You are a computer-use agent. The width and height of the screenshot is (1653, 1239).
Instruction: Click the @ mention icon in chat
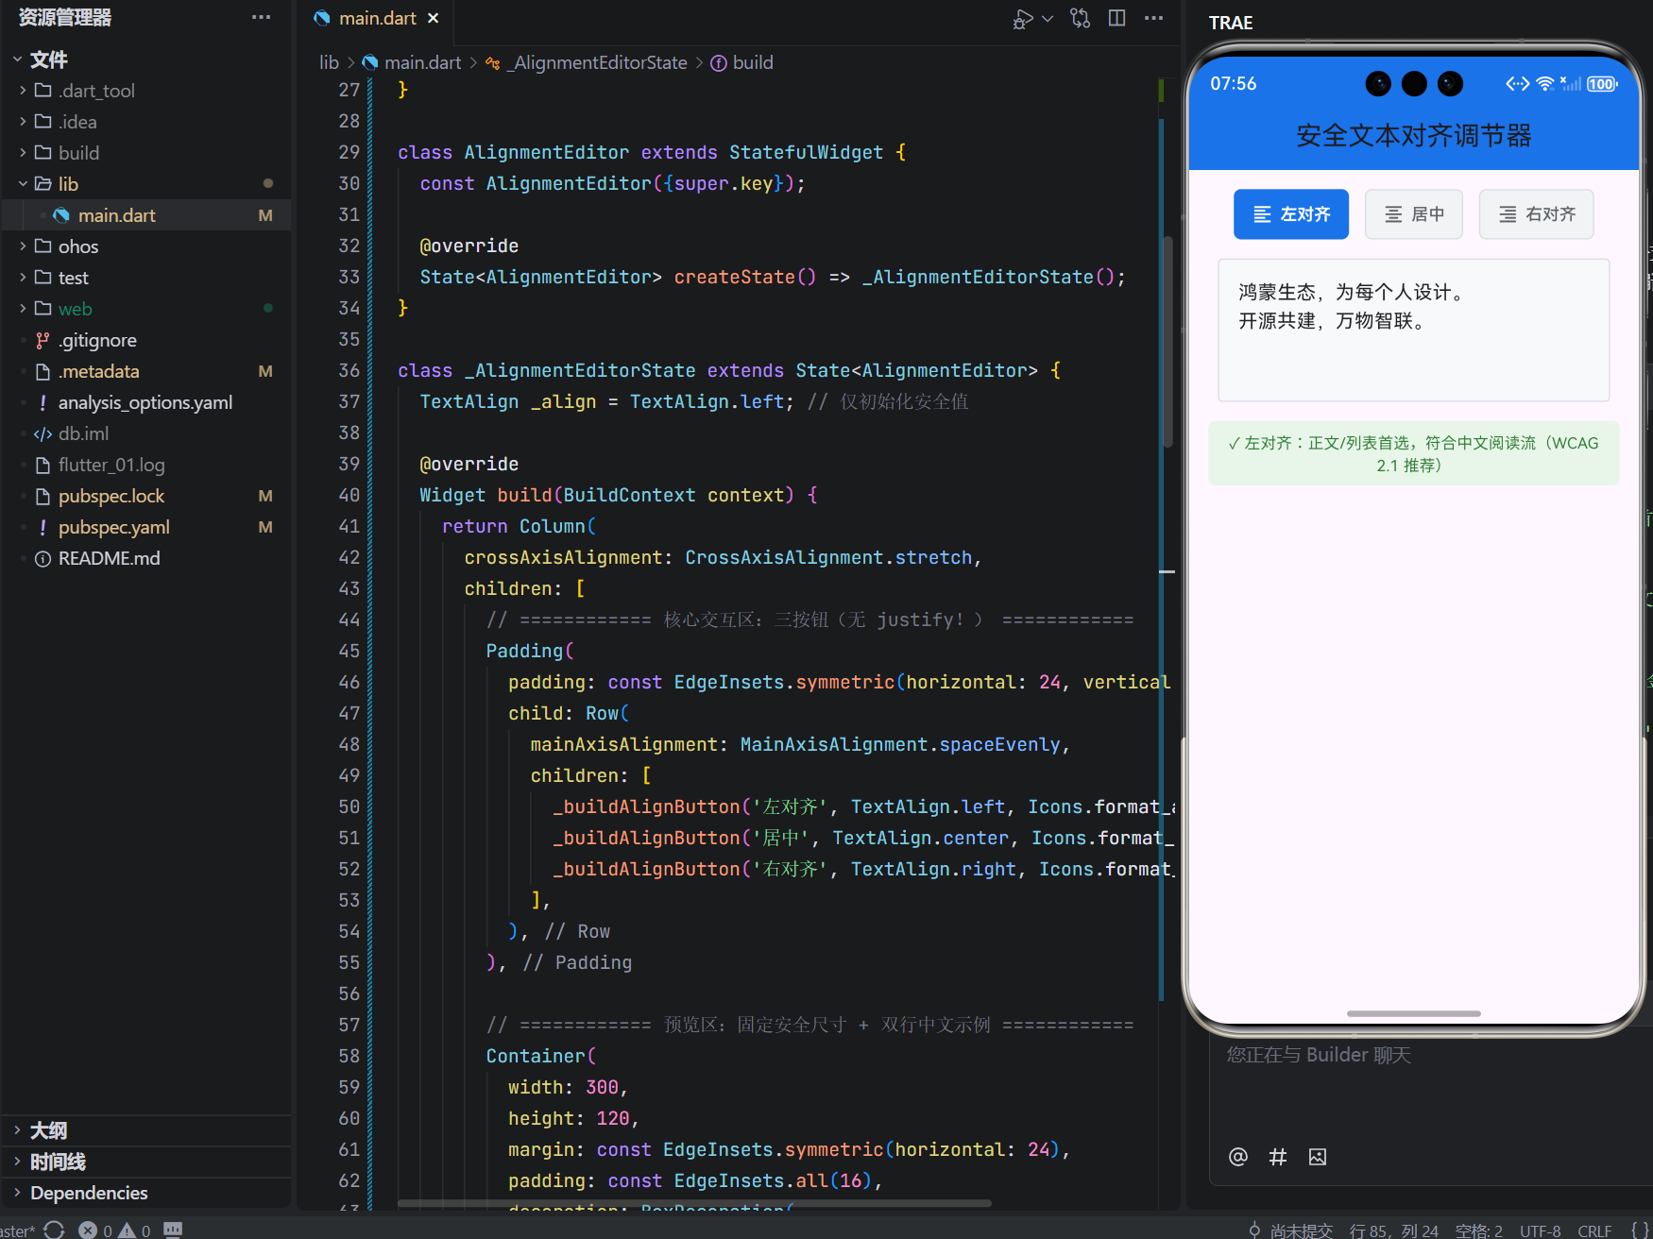click(x=1238, y=1157)
